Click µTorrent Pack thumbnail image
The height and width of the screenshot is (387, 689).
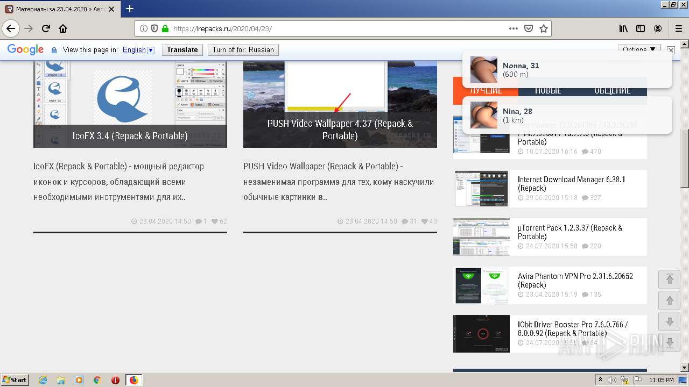pyautogui.click(x=481, y=237)
